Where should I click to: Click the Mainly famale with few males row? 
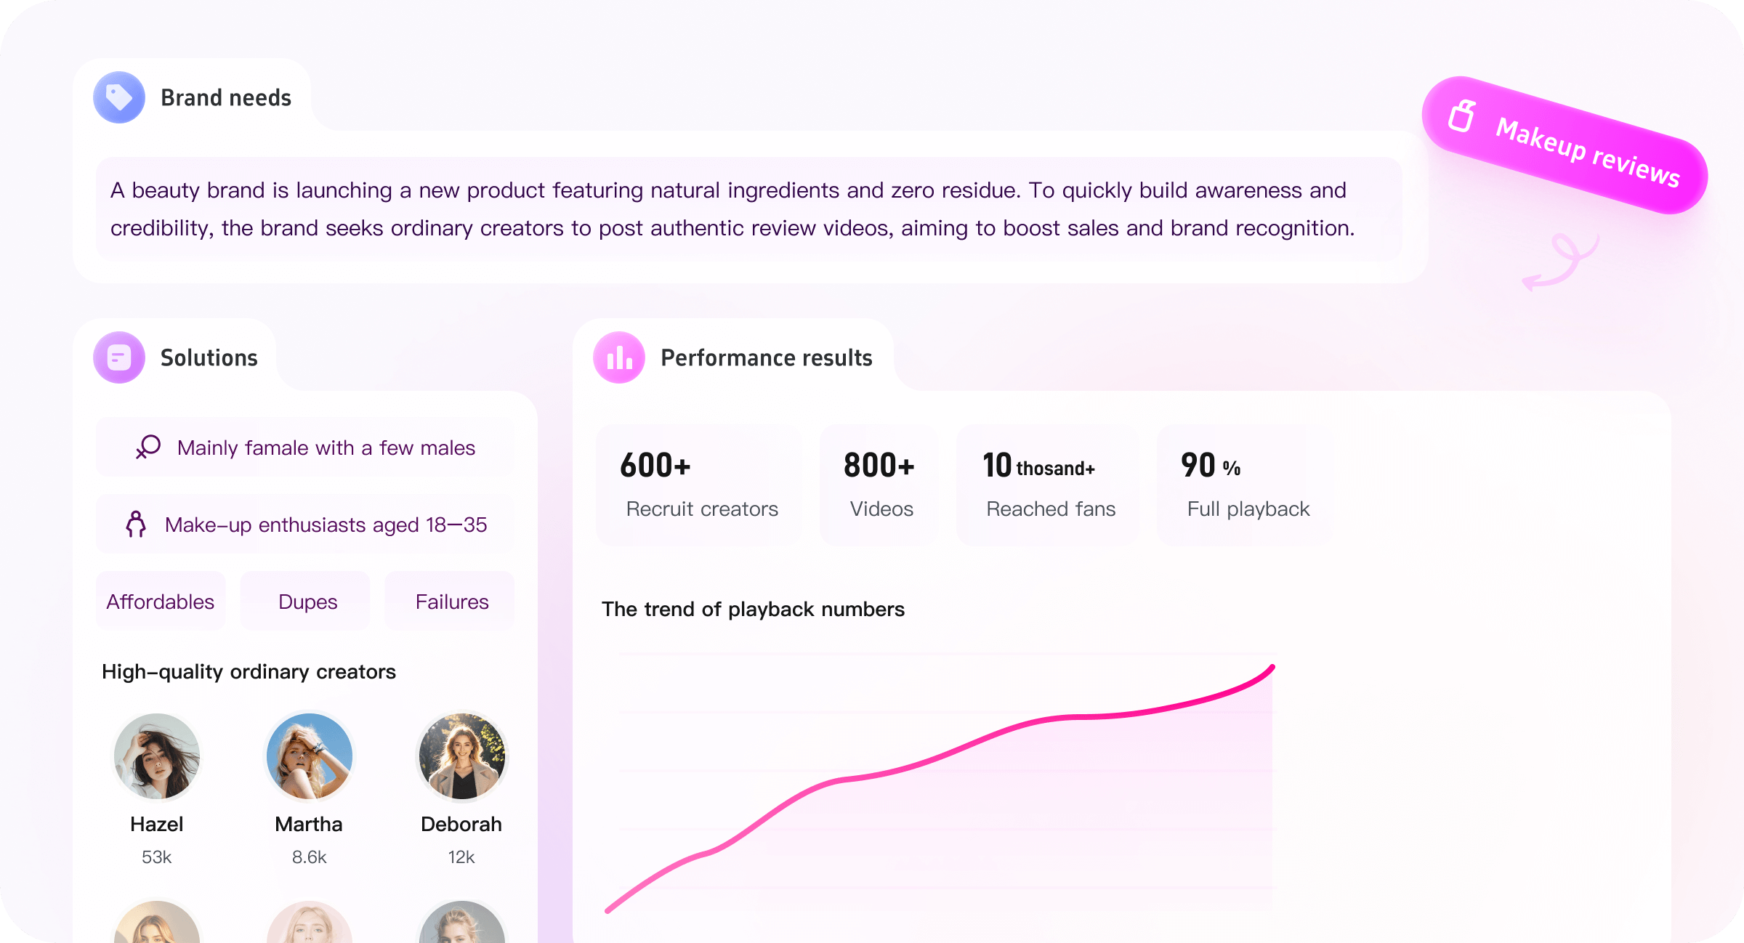tap(305, 447)
